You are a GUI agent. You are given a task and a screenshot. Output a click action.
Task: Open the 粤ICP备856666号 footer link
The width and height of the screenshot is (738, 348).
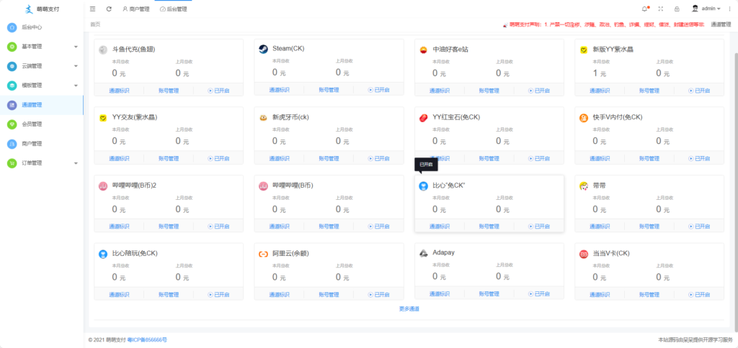[147, 339]
